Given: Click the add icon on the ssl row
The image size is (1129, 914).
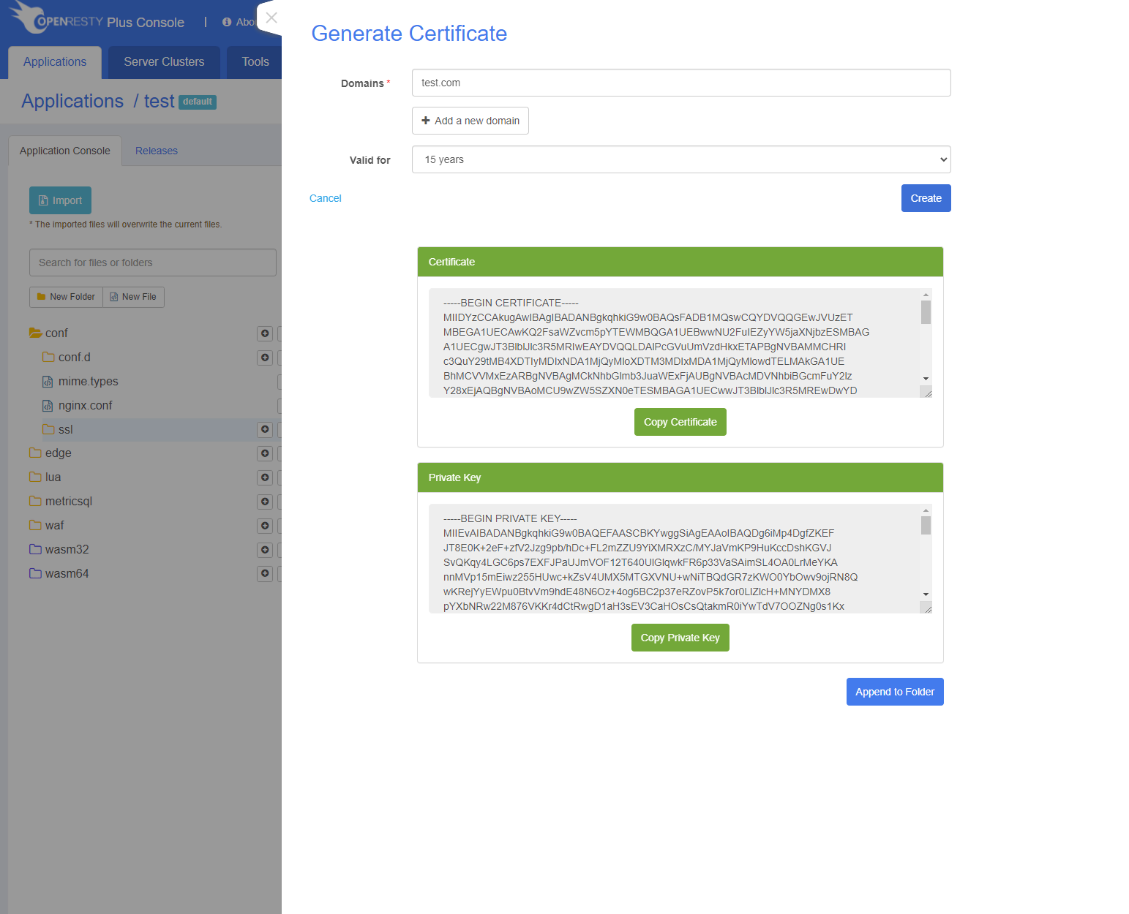Looking at the screenshot, I should pyautogui.click(x=265, y=429).
